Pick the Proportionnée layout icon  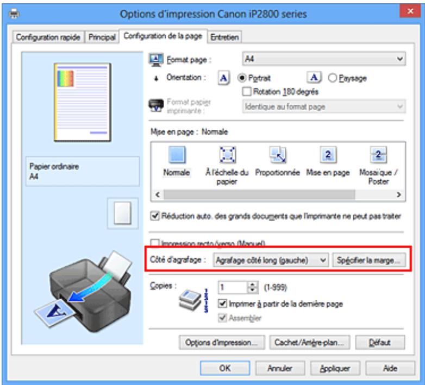(278, 155)
